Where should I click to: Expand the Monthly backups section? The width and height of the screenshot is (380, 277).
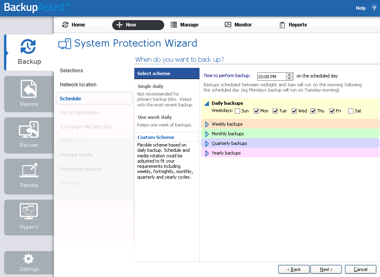click(207, 134)
